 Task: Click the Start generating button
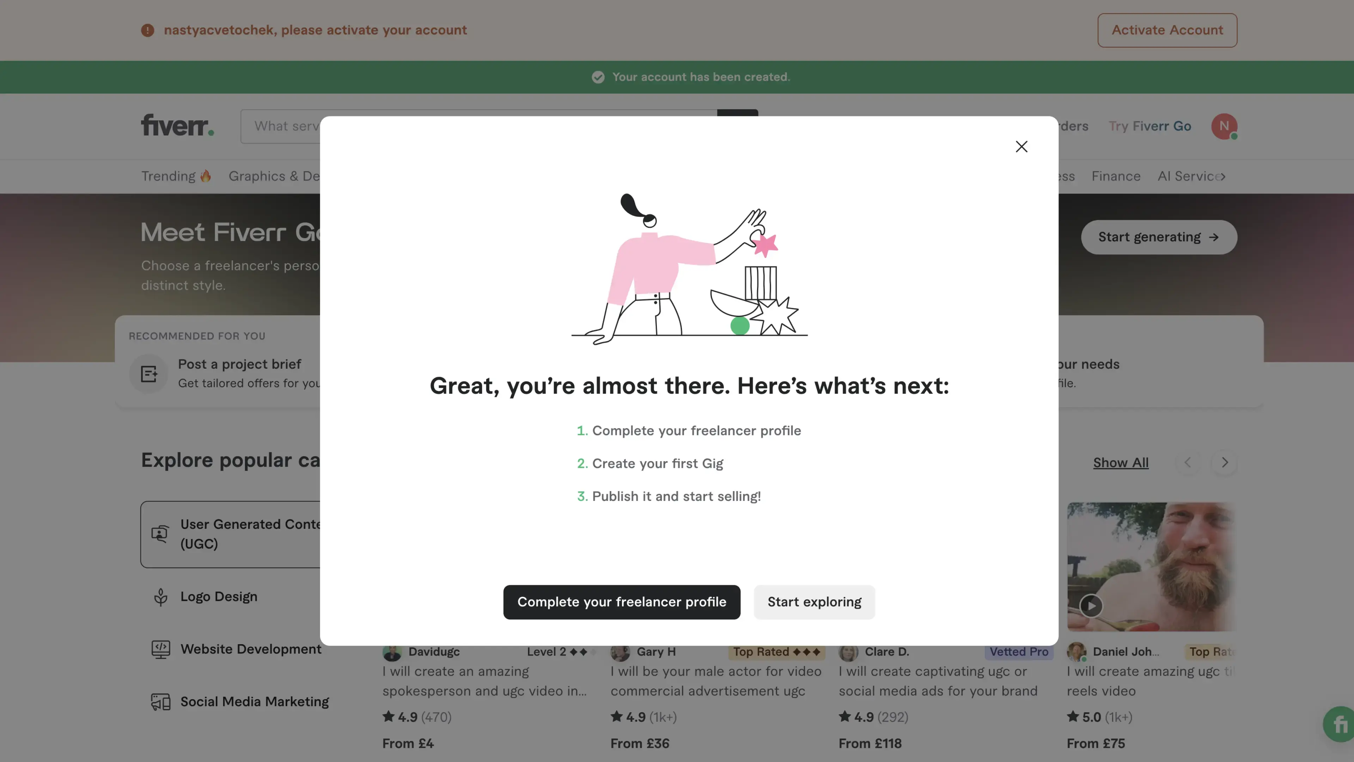point(1158,237)
